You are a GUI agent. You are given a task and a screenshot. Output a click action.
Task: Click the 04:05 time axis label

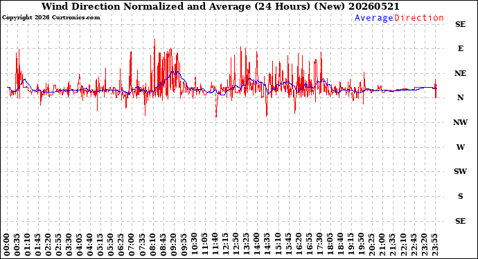click(x=80, y=244)
